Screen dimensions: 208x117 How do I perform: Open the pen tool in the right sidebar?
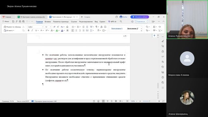click(x=163, y=41)
